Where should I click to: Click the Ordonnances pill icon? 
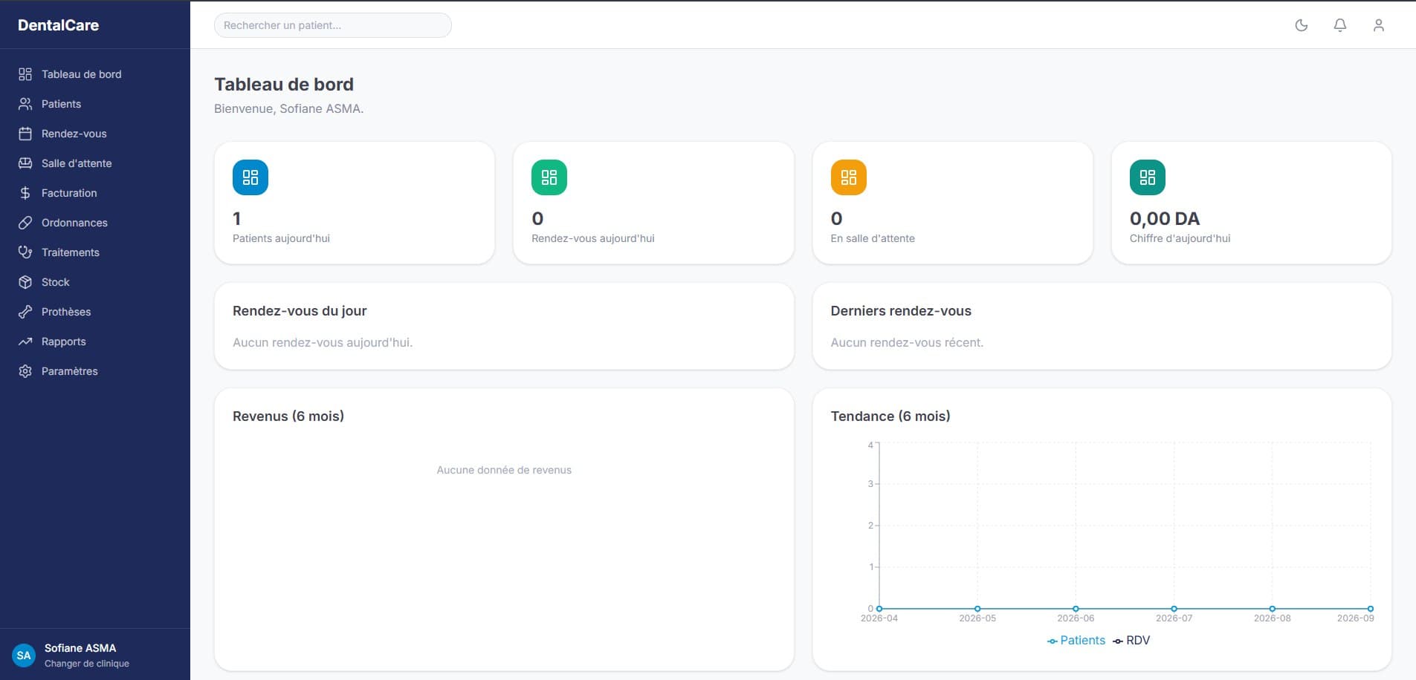tap(25, 223)
